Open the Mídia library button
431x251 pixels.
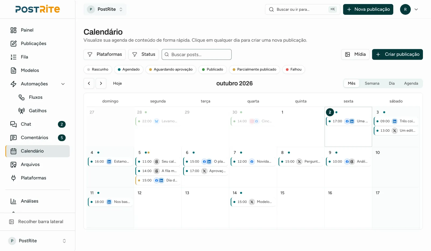pos(355,54)
